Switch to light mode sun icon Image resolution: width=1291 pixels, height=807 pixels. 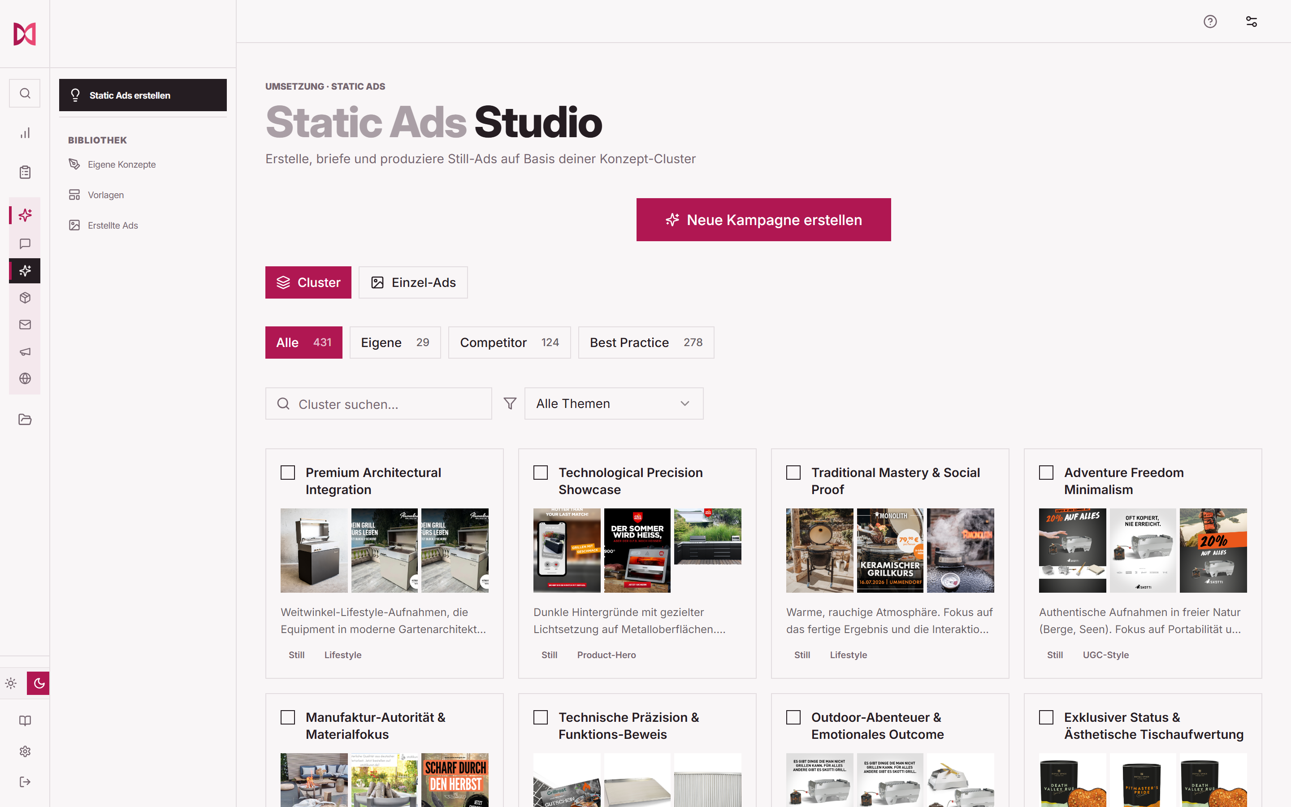coord(11,683)
